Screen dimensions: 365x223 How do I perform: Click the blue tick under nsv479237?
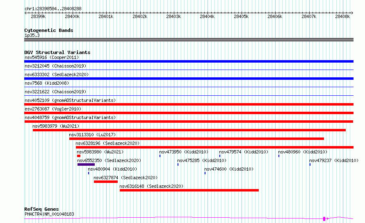pos(310,164)
